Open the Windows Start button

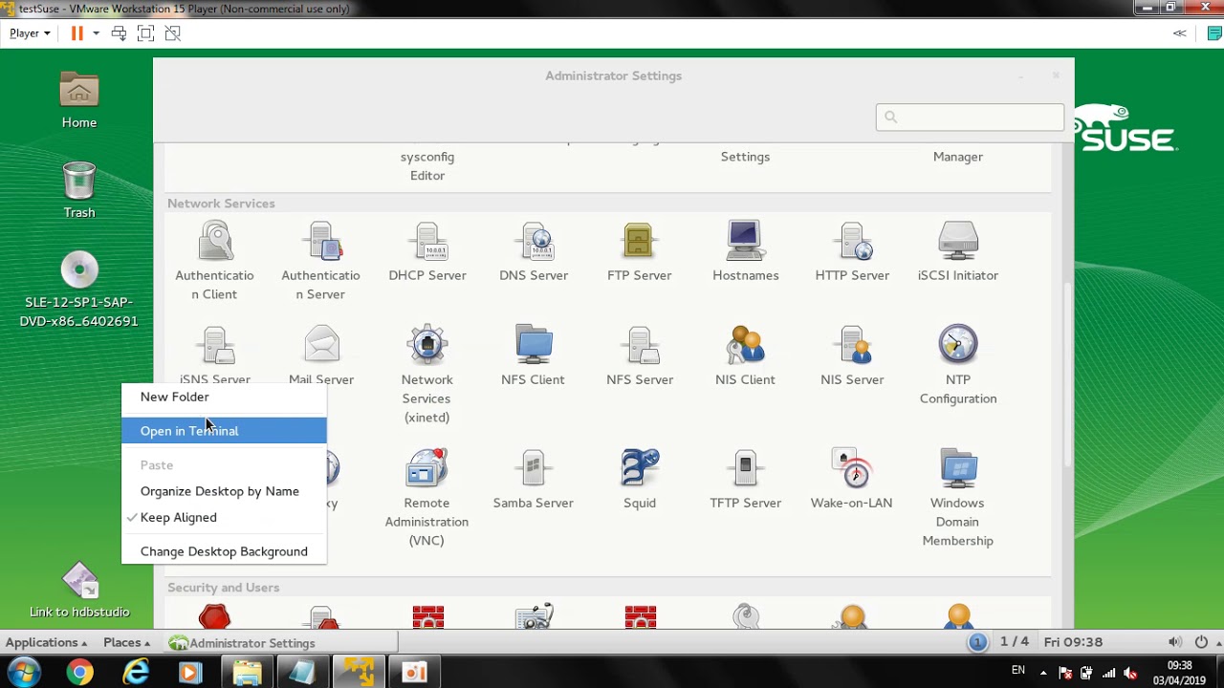coord(23,672)
